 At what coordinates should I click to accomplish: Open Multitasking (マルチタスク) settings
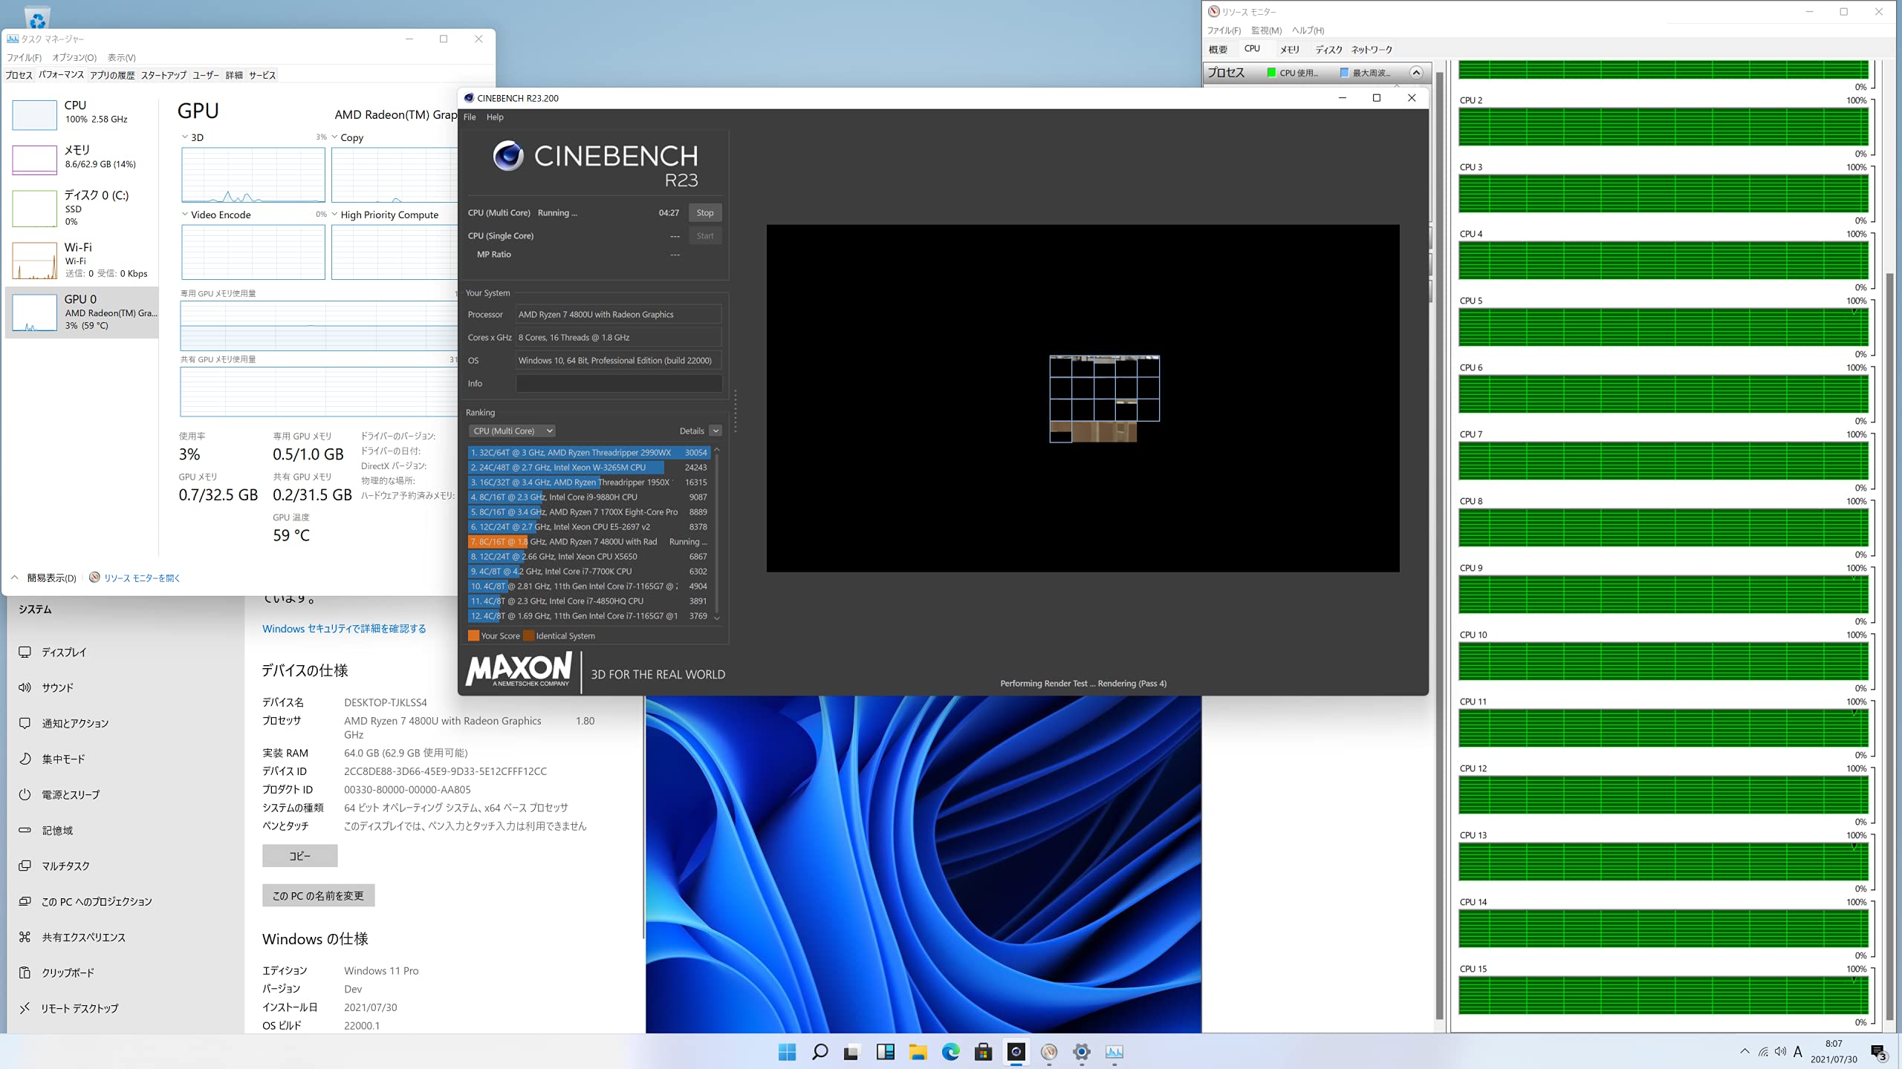(x=65, y=866)
